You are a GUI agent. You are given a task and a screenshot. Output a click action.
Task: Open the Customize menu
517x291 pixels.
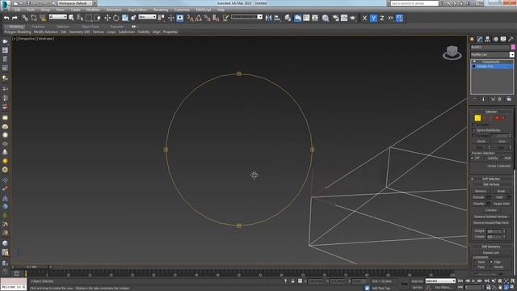coord(182,10)
